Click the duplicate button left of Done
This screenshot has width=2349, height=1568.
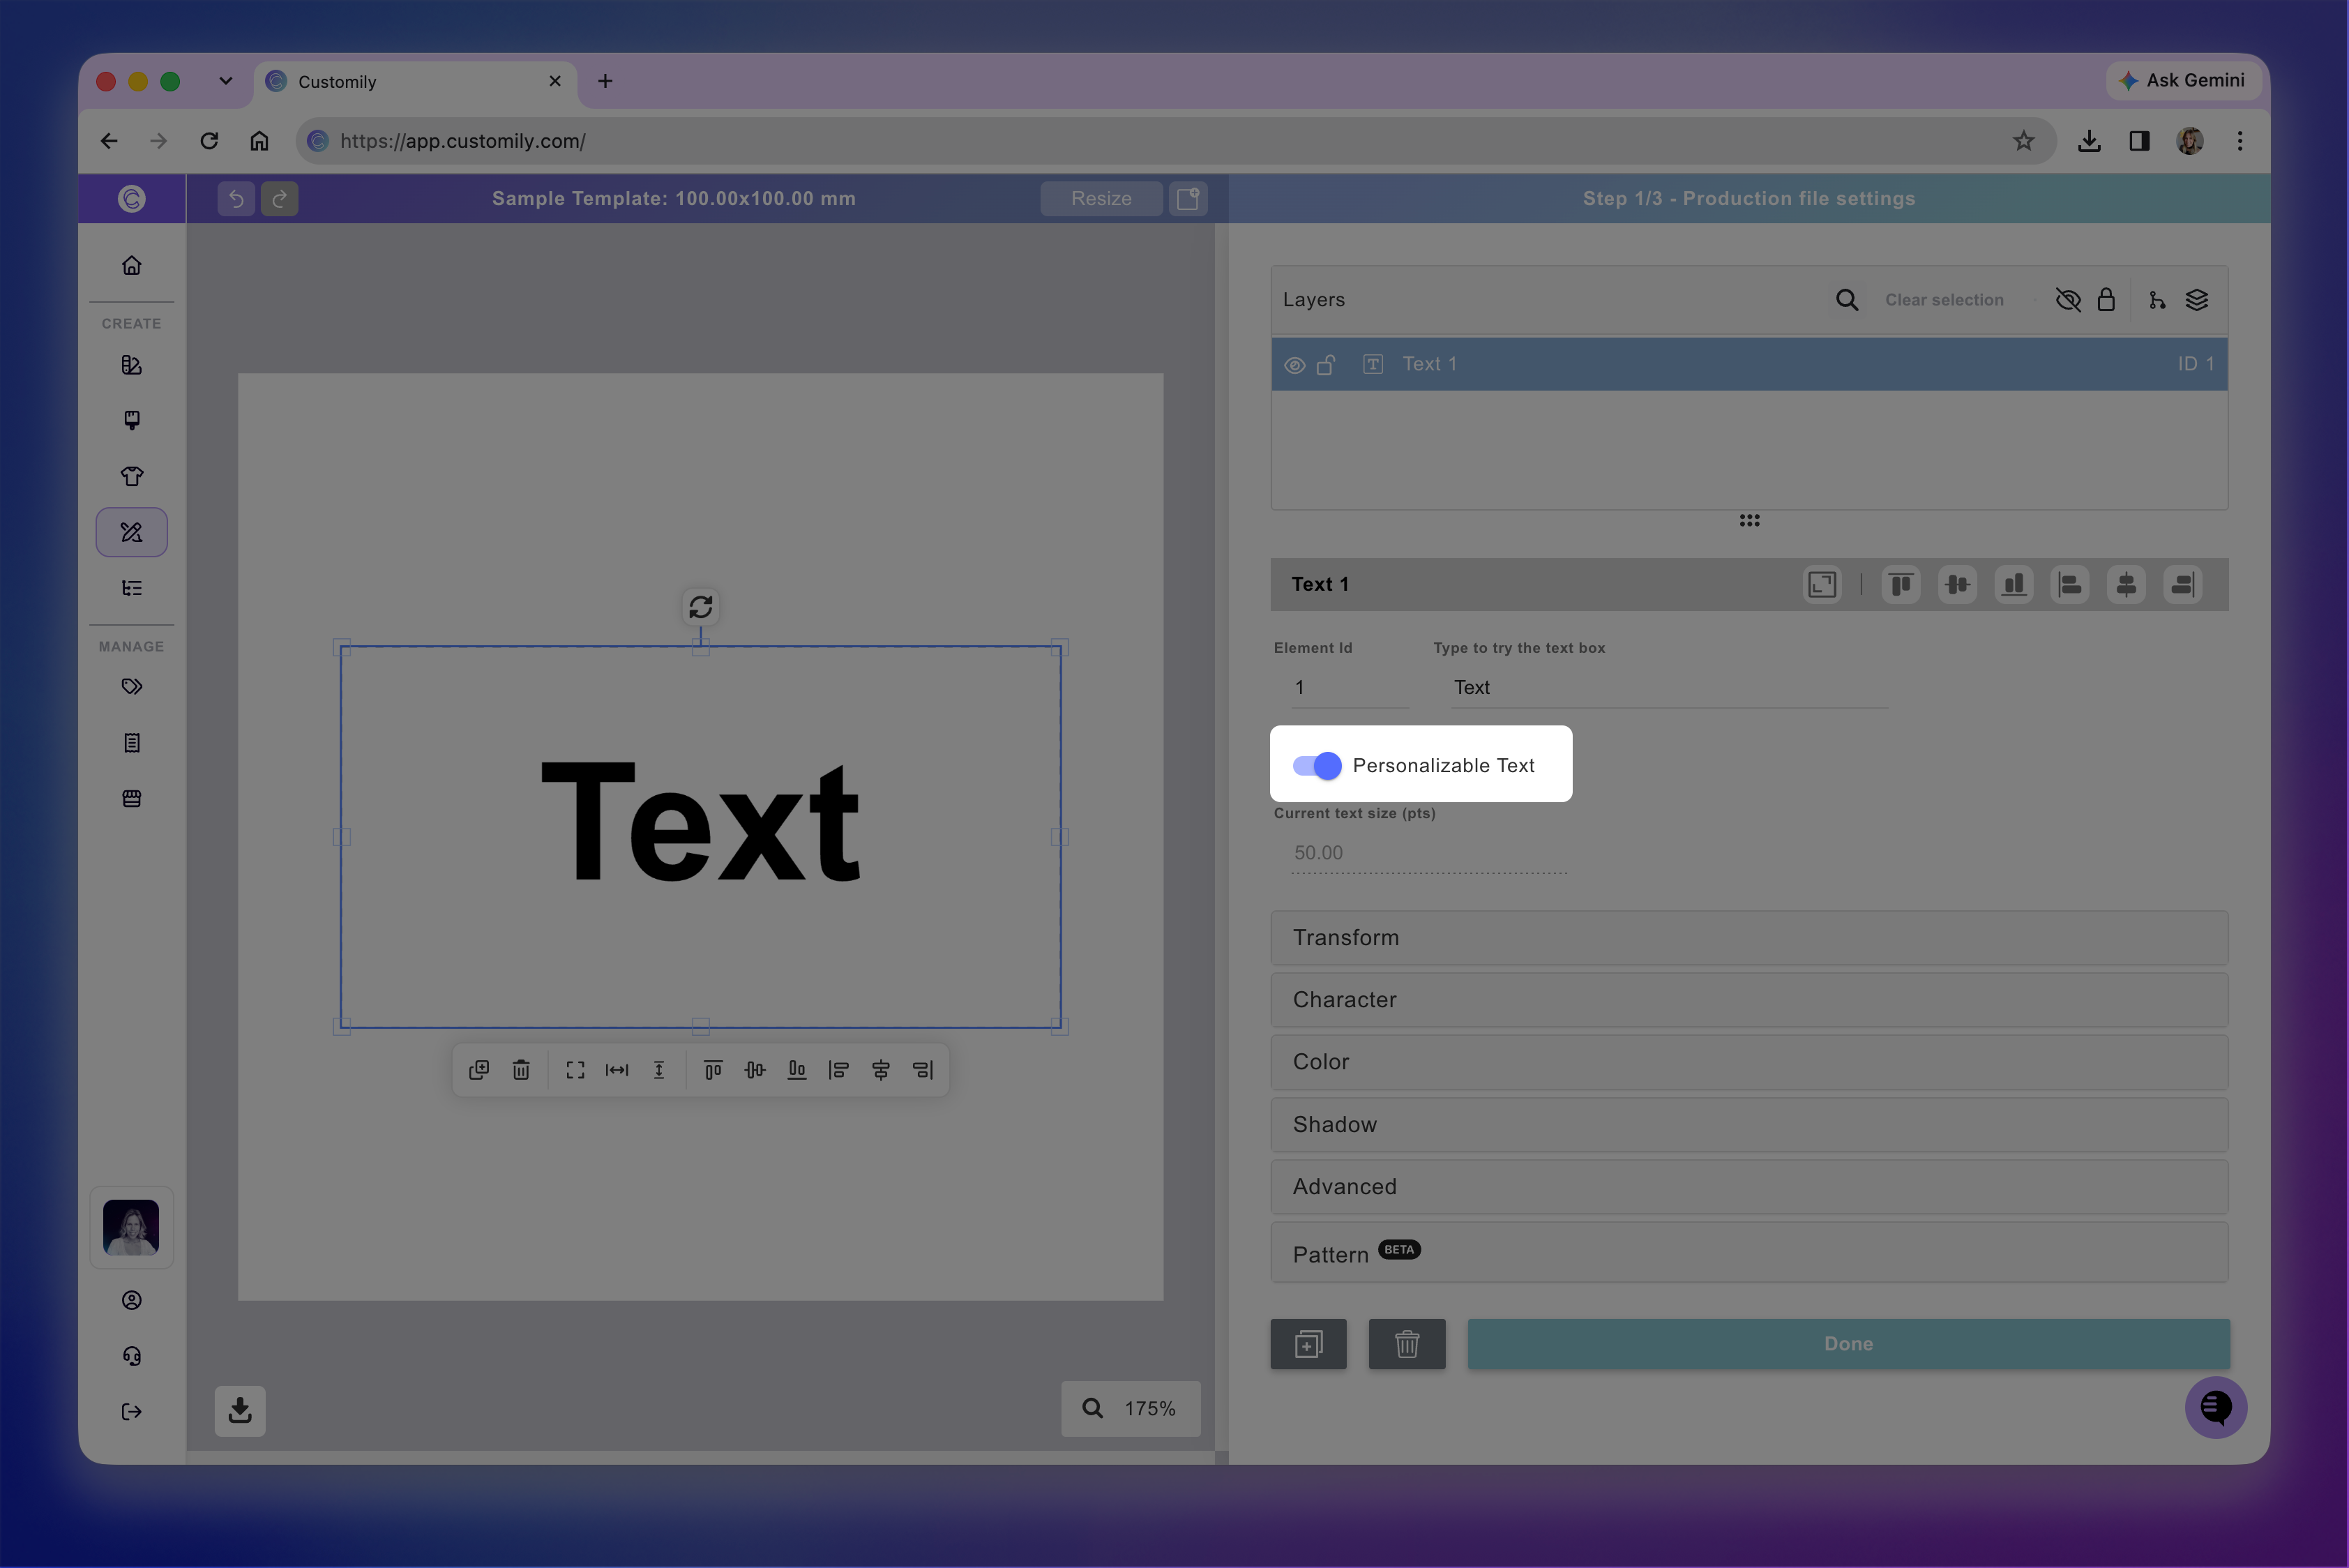click(1308, 1344)
